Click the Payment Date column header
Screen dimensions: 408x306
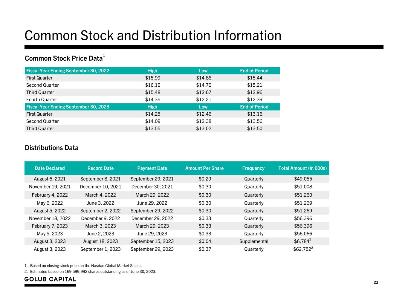point(152,168)
